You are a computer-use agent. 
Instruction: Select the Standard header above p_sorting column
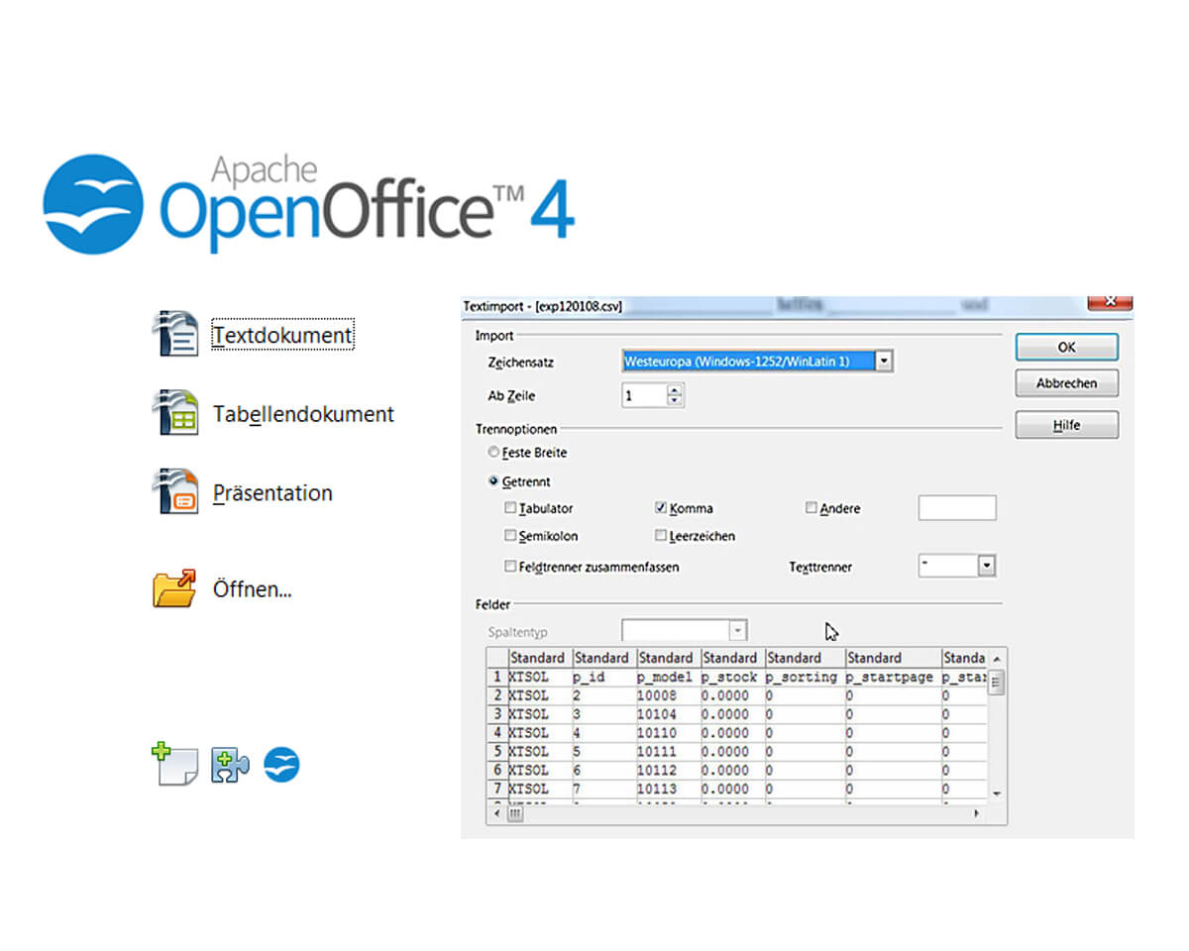[x=804, y=658]
